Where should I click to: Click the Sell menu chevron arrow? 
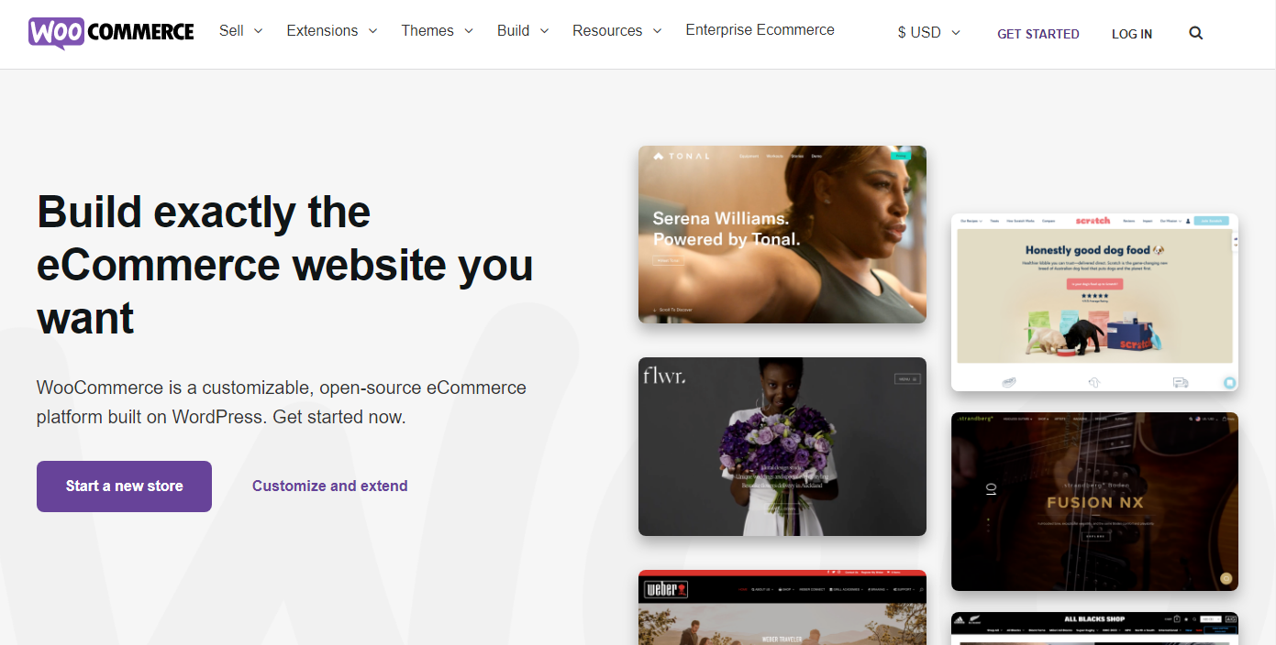pyautogui.click(x=258, y=31)
